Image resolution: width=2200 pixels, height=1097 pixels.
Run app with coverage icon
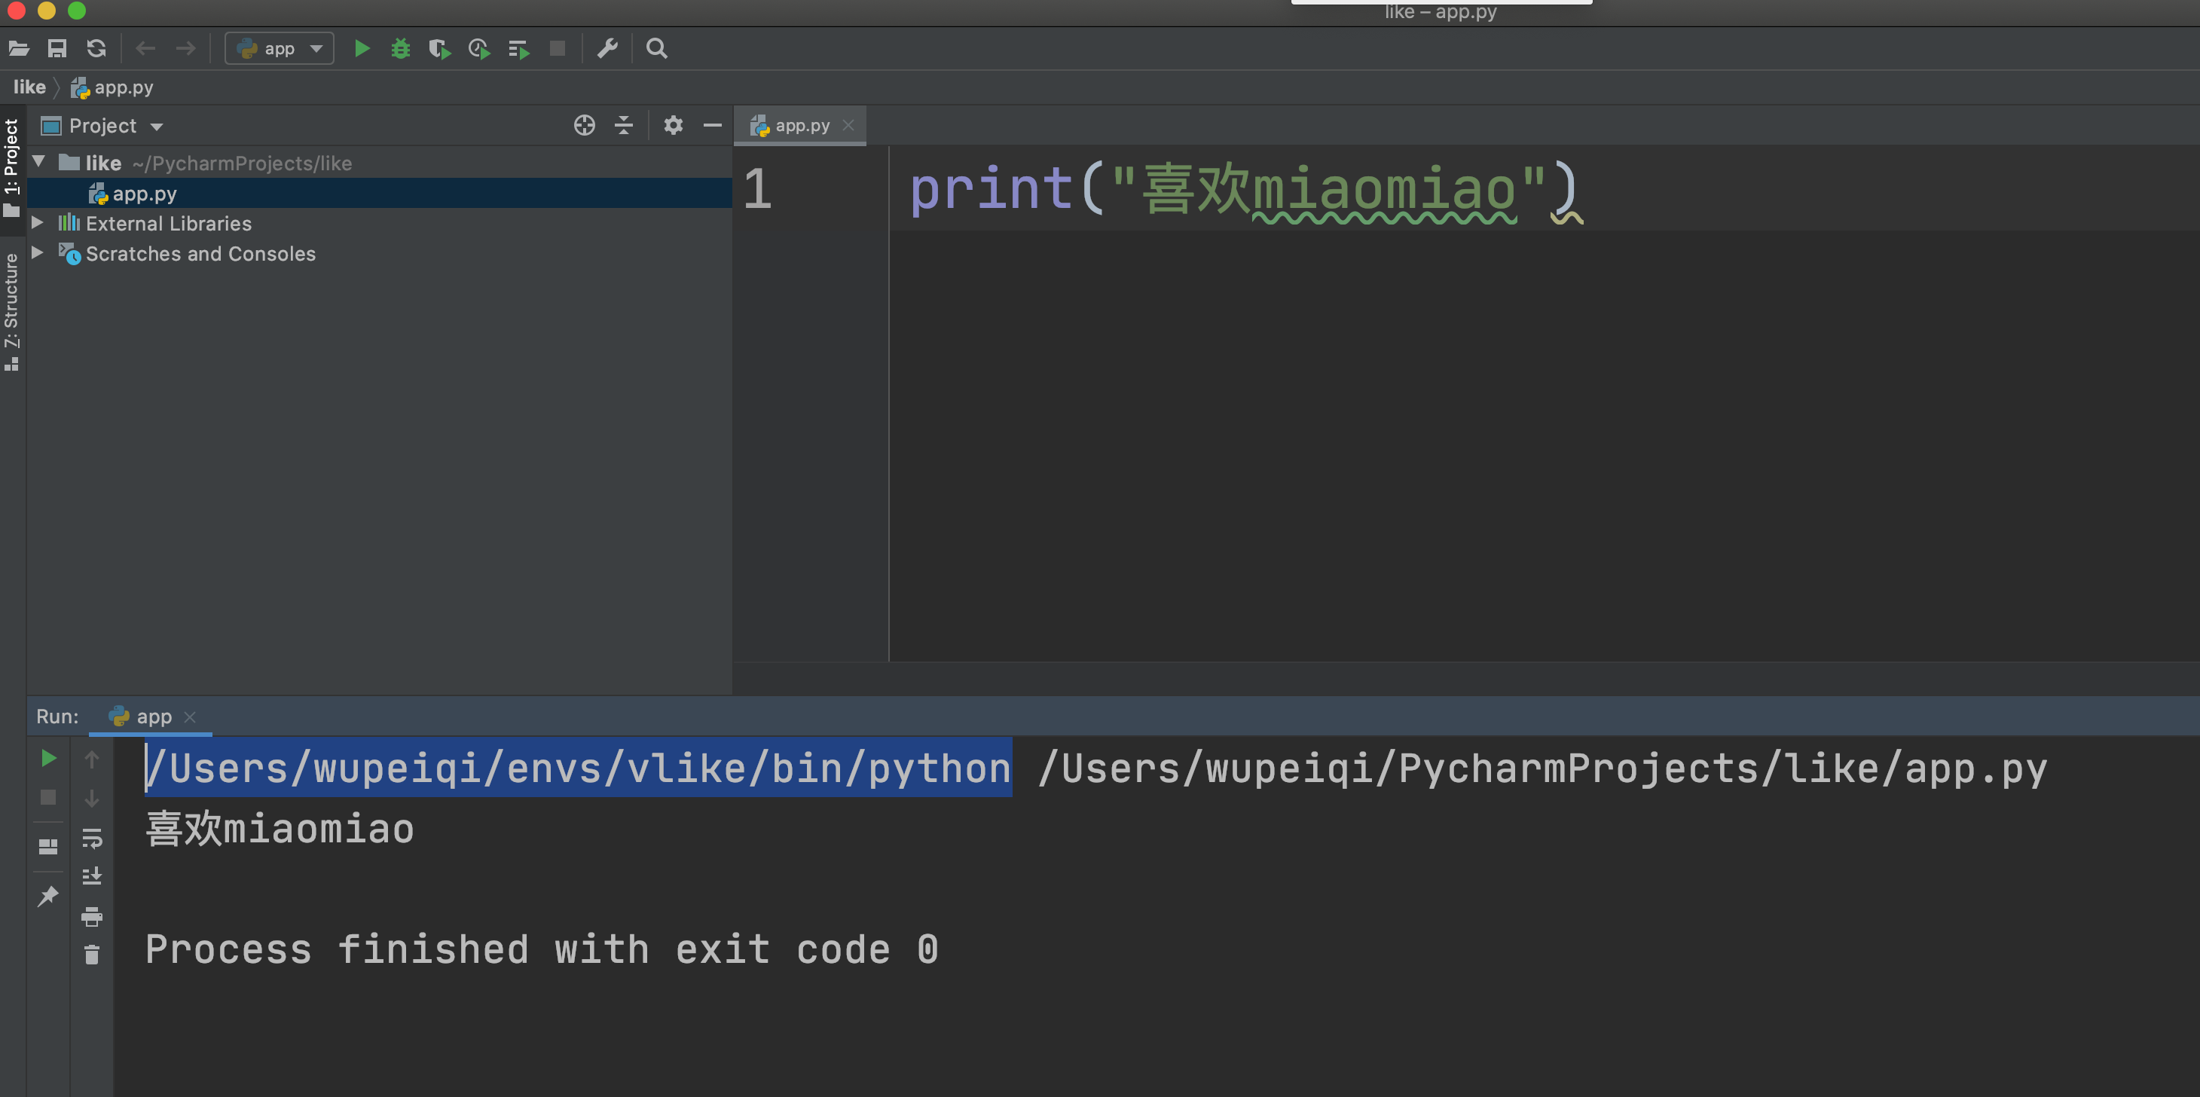439,49
